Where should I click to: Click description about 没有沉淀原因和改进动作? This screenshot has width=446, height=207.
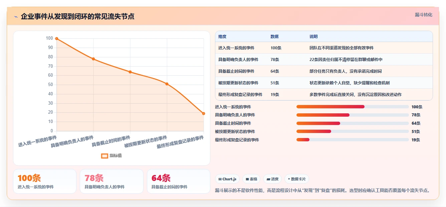click(356, 95)
